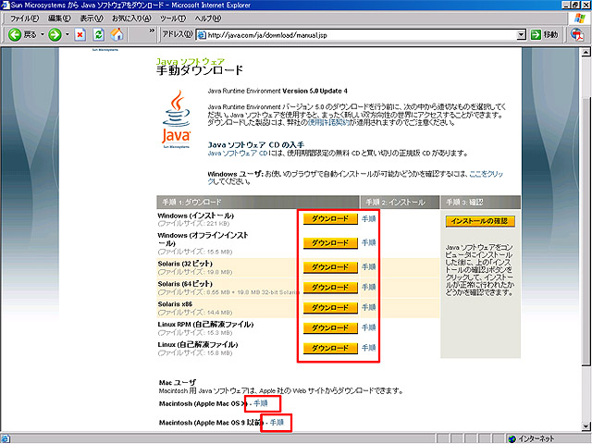Screen dimensions: 592x444
Task: Open 手順 link for Mac OS 9 以前
Action: click(x=277, y=423)
